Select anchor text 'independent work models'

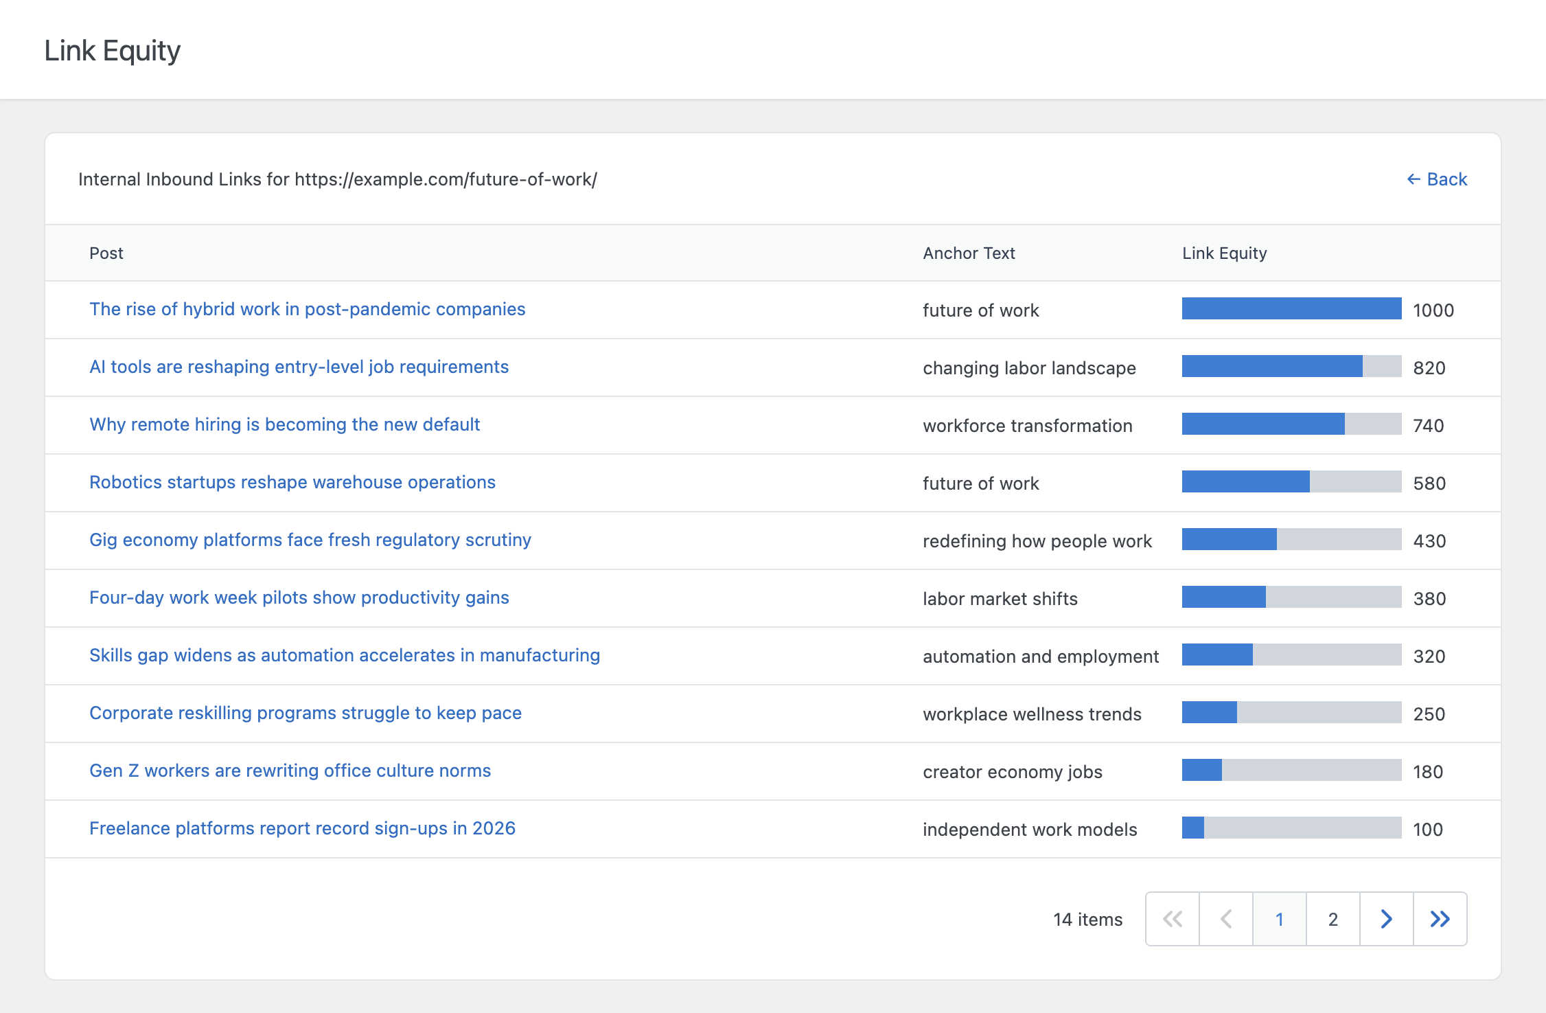(1030, 830)
